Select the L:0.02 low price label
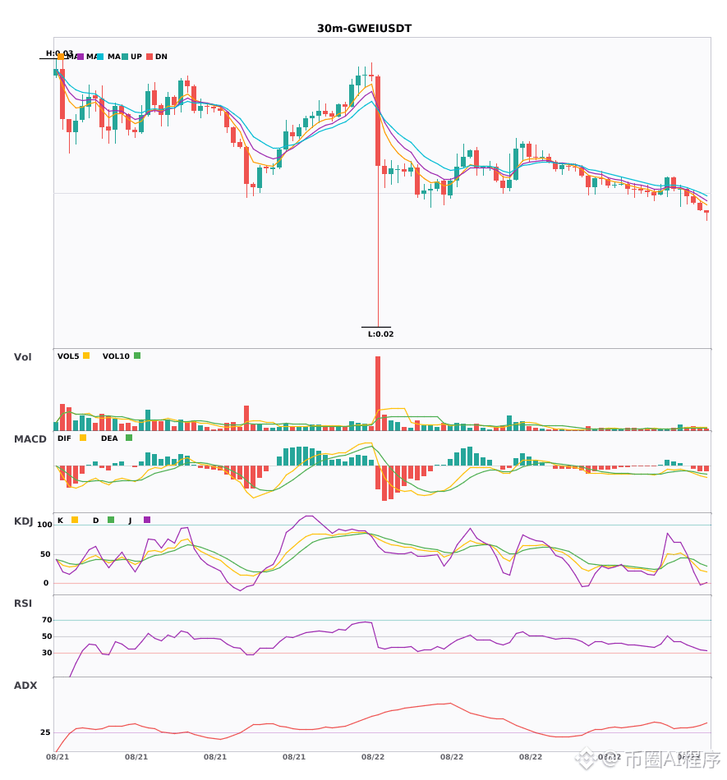727x780 pixels. tap(380, 334)
